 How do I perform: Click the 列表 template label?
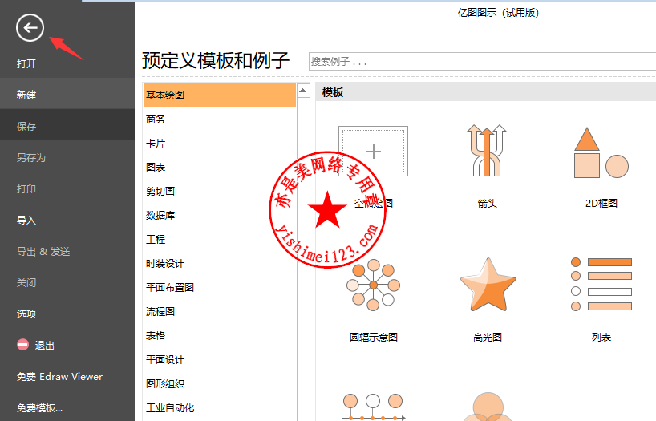pos(601,338)
